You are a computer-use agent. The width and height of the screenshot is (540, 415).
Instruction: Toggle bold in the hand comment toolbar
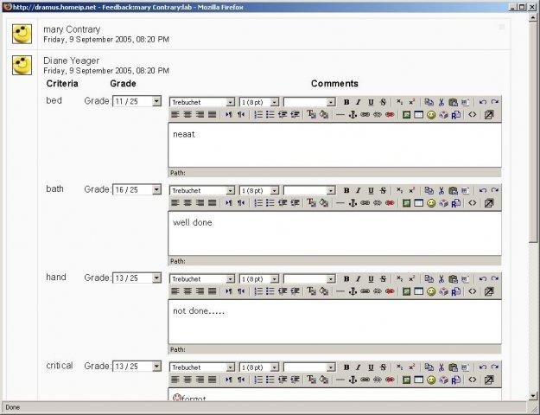click(346, 279)
